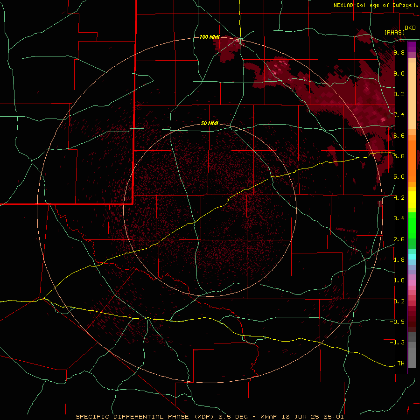Pick the yellow band of the color scale
Image resolution: width=420 pixels, height=420 pixels.
point(412,200)
